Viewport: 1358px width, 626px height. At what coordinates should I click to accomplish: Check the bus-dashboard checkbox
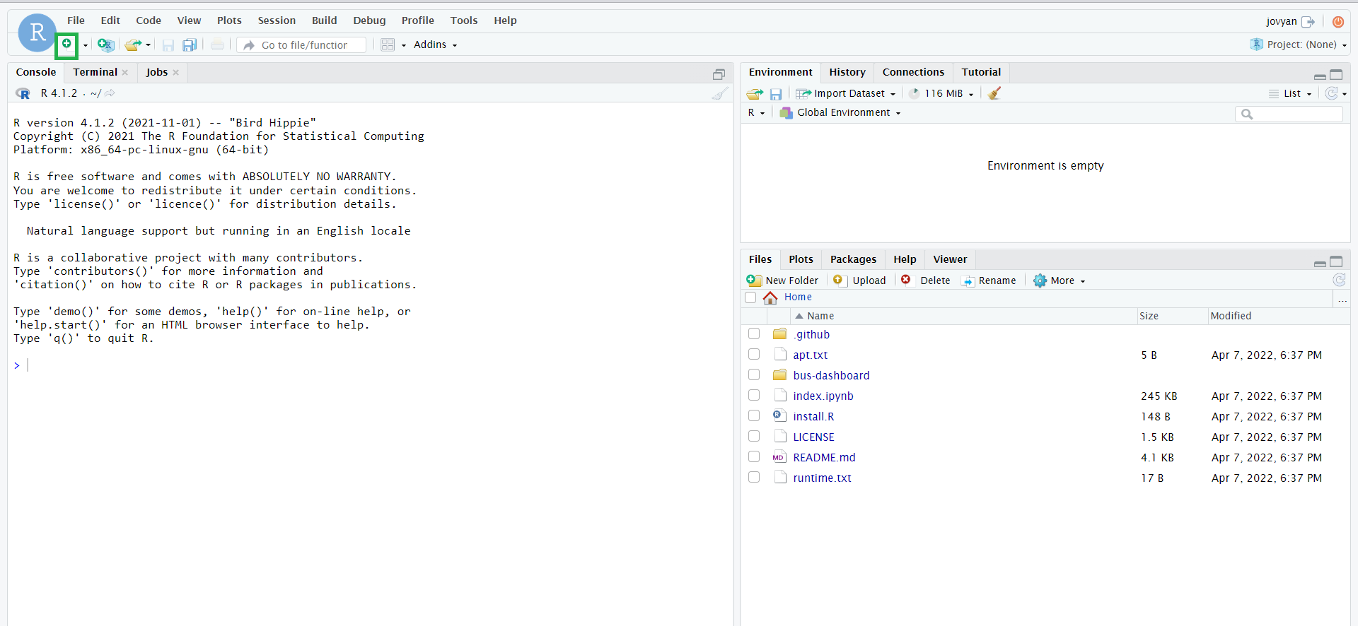click(754, 374)
